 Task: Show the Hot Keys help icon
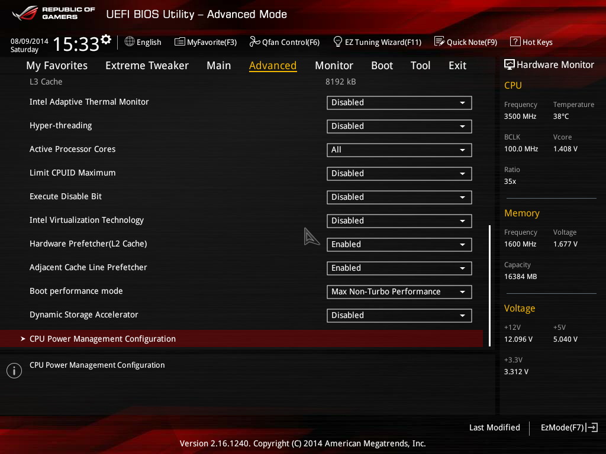(x=515, y=42)
